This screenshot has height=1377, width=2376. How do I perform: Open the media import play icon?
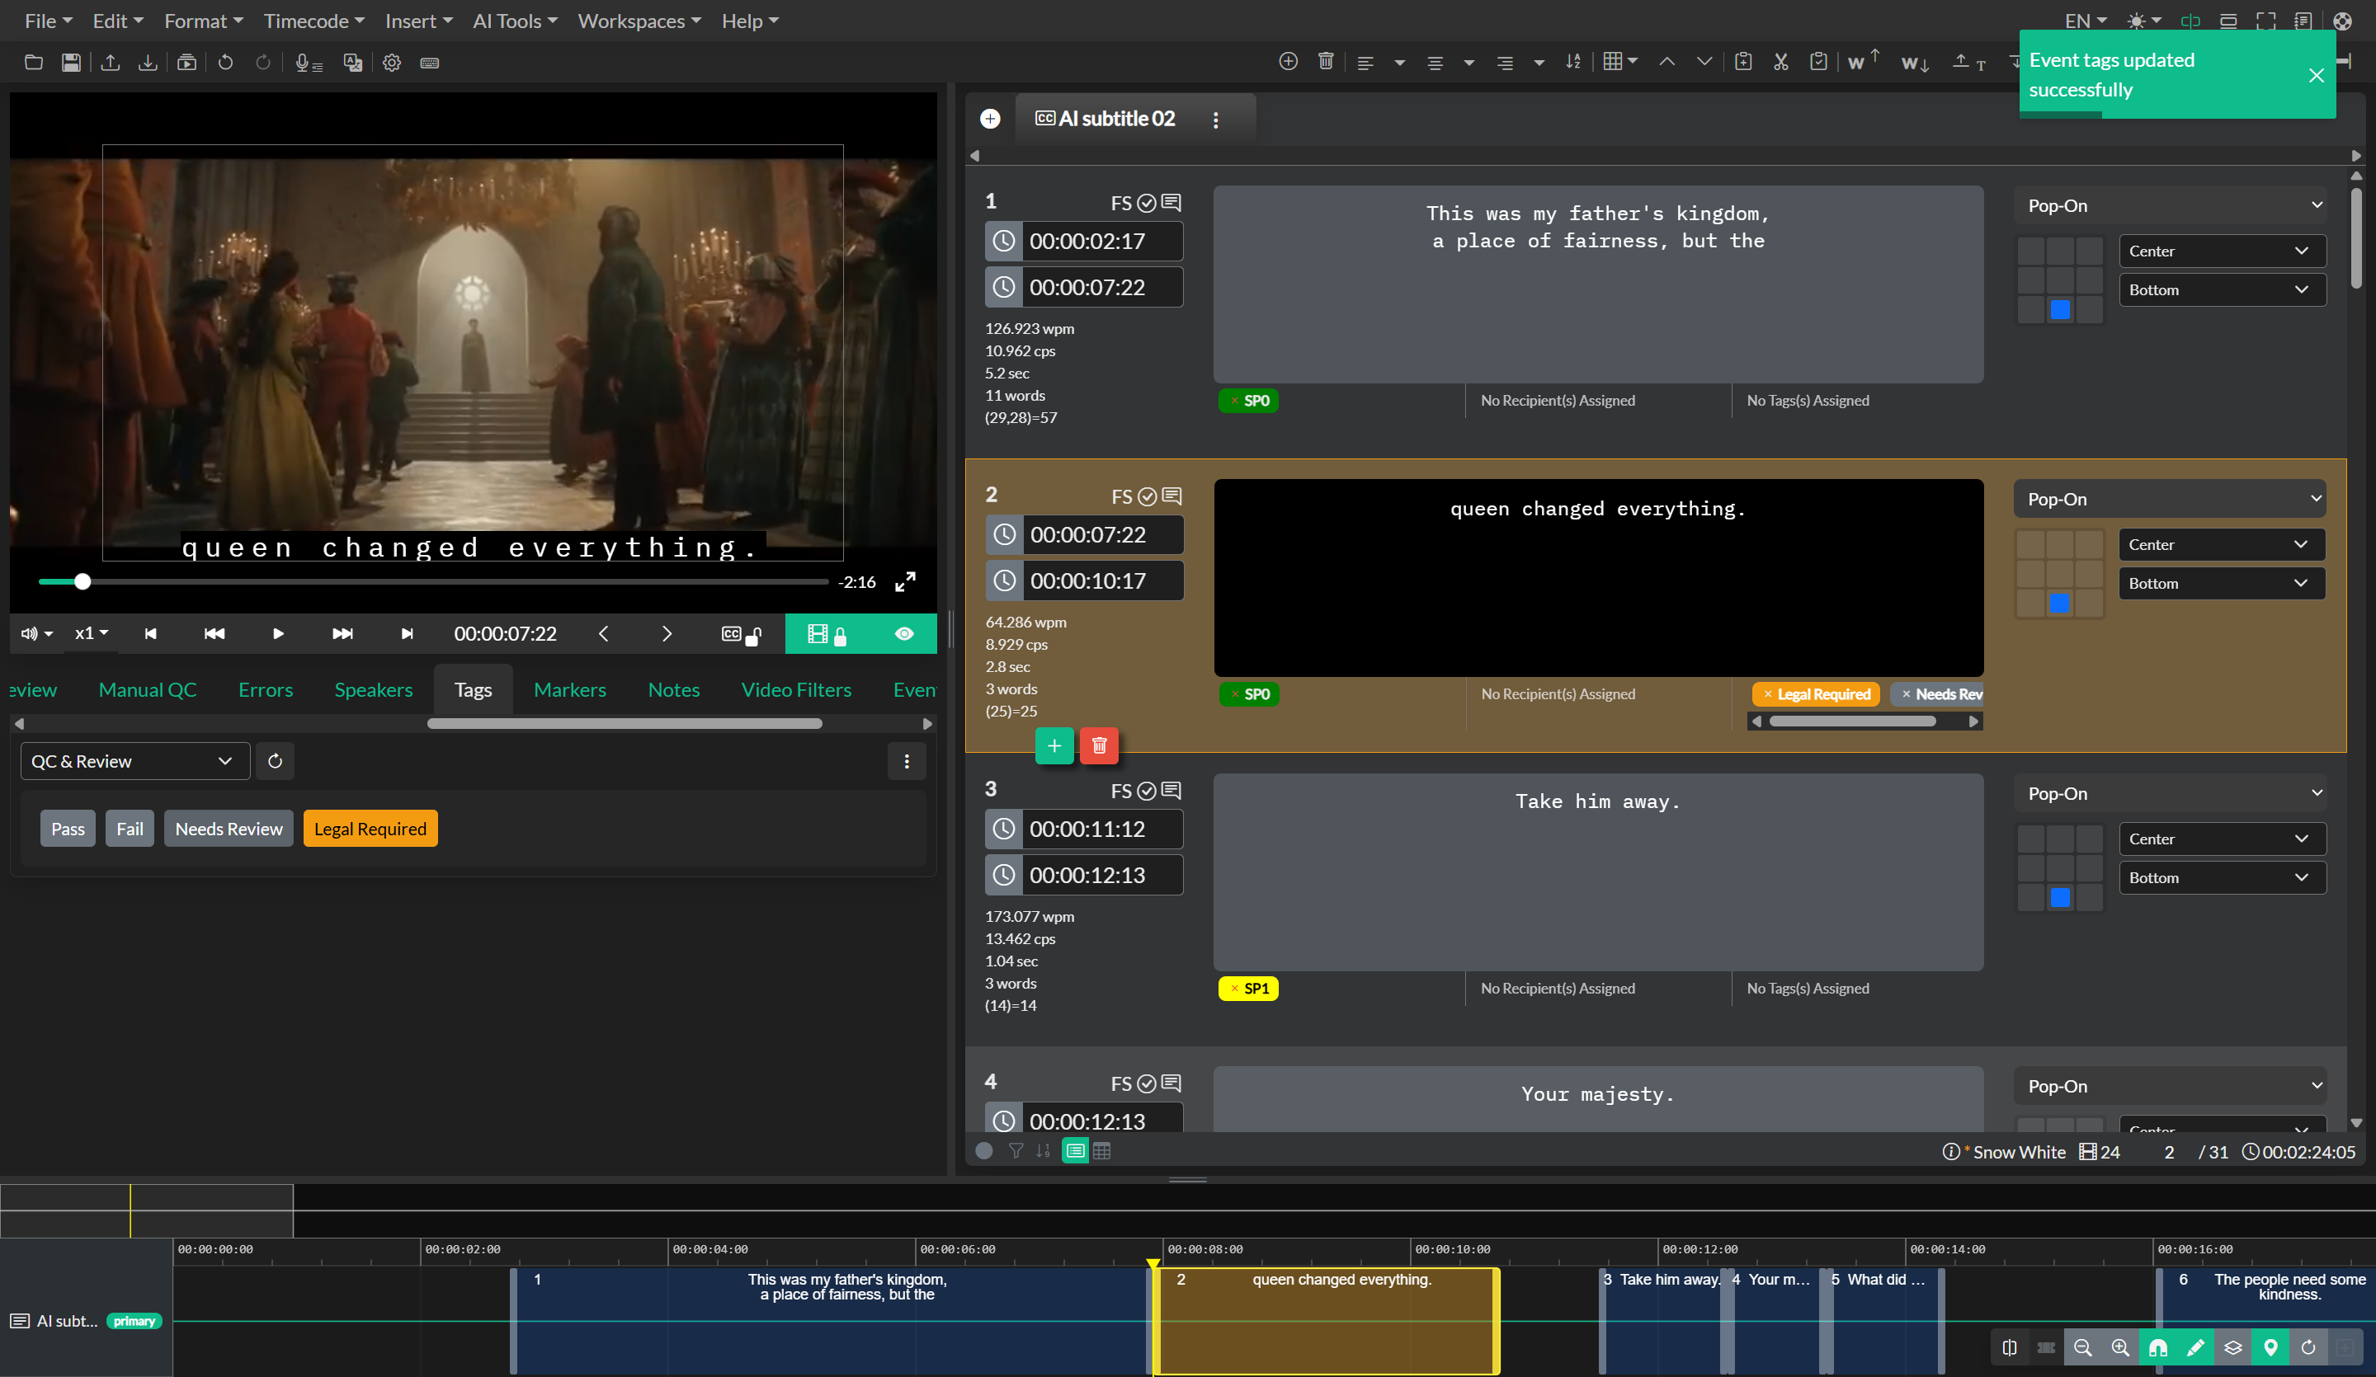click(186, 62)
